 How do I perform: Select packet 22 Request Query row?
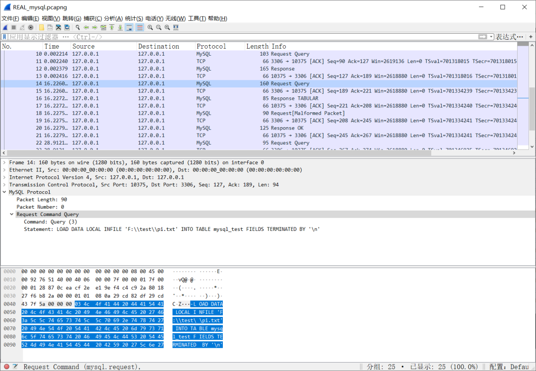click(x=259, y=143)
